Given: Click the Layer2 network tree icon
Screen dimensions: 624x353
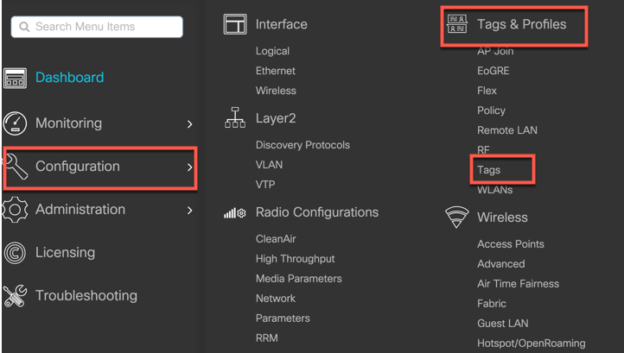Looking at the screenshot, I should coord(235,117).
